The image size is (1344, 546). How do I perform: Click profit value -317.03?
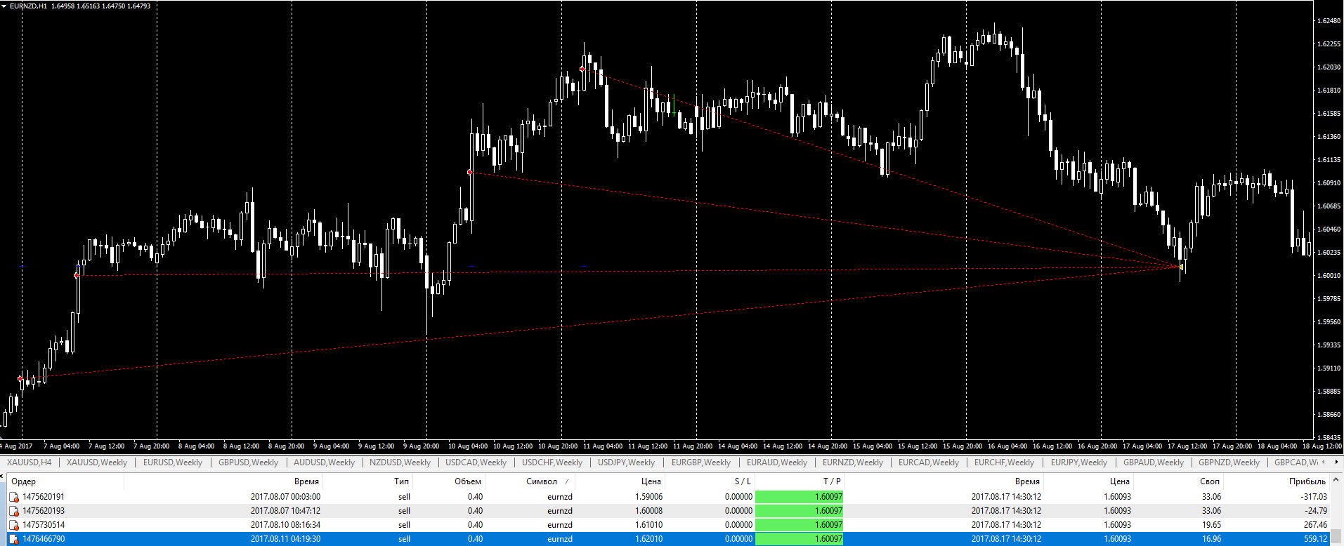(x=1314, y=497)
